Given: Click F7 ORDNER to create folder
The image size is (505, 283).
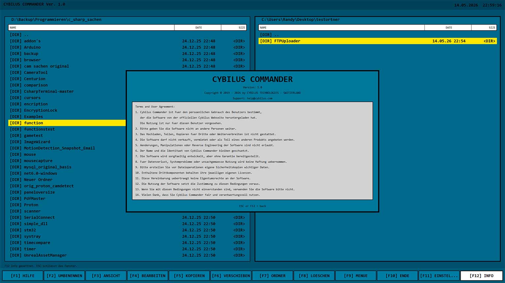Looking at the screenshot, I should click(272, 276).
